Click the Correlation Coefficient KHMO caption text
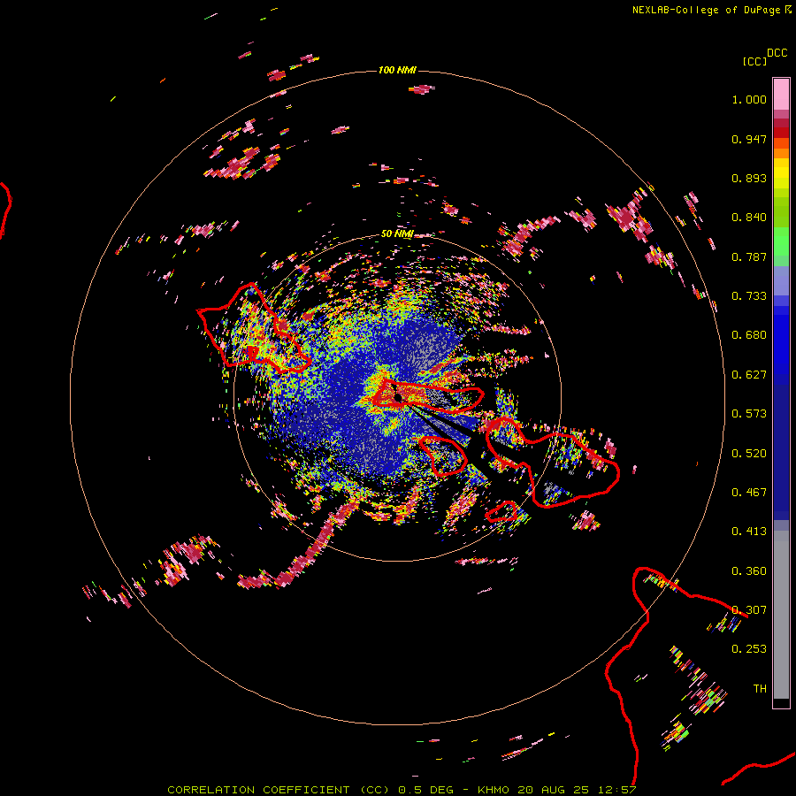796x796 pixels. [x=402, y=790]
